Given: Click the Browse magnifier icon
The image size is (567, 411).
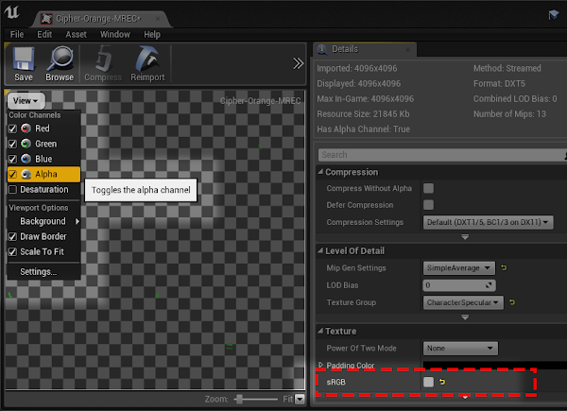Looking at the screenshot, I should click(60, 59).
